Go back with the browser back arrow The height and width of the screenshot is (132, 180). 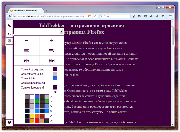point(10,16)
